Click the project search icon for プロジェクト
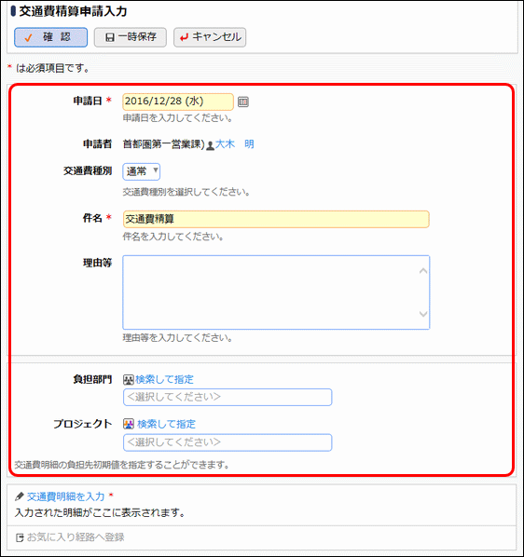Image resolution: width=524 pixels, height=557 pixels. pyautogui.click(x=129, y=424)
